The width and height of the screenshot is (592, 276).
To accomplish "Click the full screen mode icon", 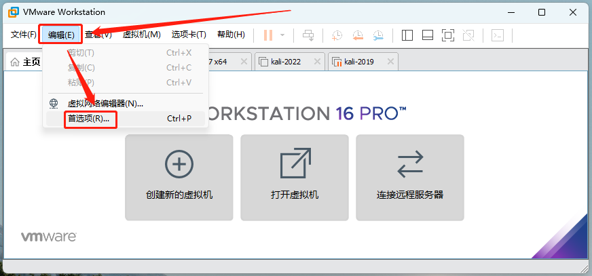I will click(448, 35).
